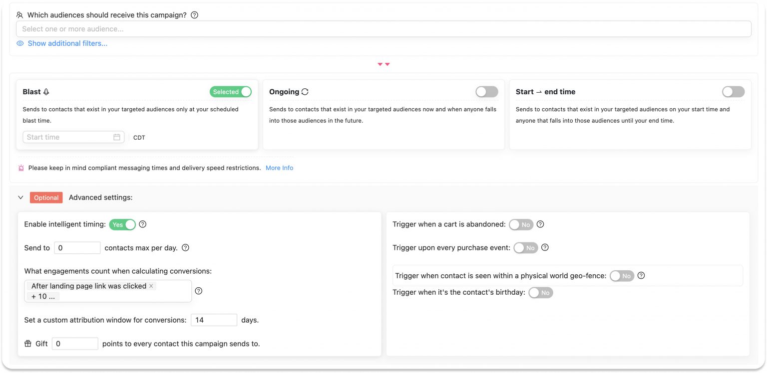Click the Start time input field
Viewport: 767px width, 373px height.
point(73,137)
